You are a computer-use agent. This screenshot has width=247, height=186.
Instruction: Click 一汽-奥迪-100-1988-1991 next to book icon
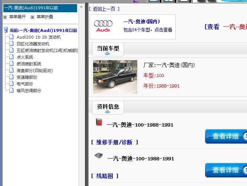(140, 125)
